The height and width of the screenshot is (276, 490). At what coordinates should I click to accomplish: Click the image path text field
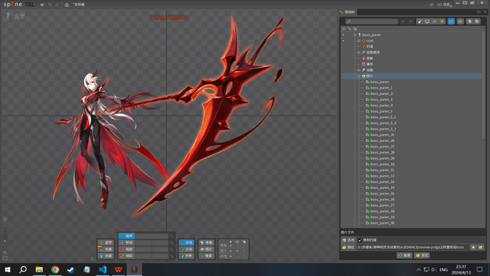point(412,247)
